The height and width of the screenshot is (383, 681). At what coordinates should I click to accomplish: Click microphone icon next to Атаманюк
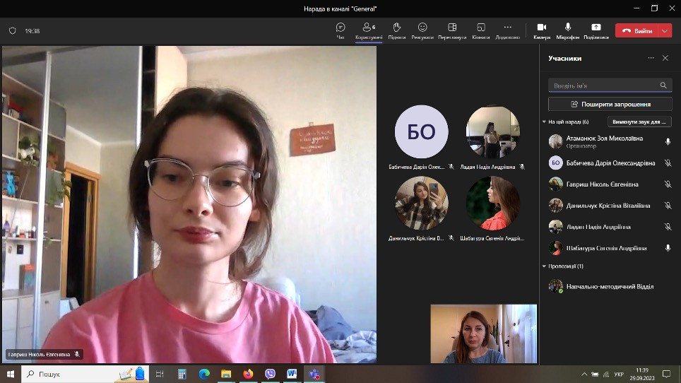pyautogui.click(x=668, y=141)
